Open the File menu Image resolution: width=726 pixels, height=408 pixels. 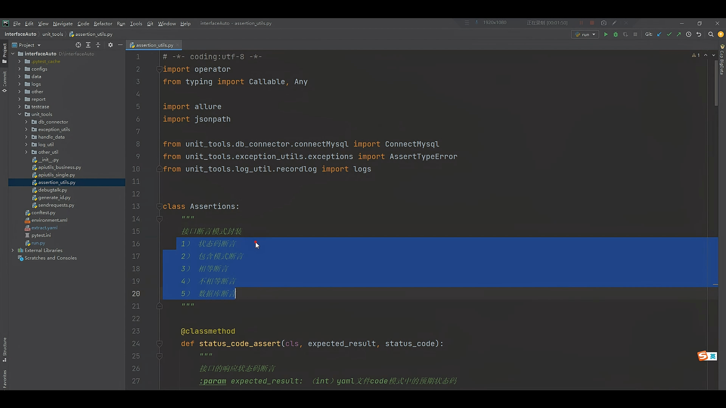pos(17,23)
